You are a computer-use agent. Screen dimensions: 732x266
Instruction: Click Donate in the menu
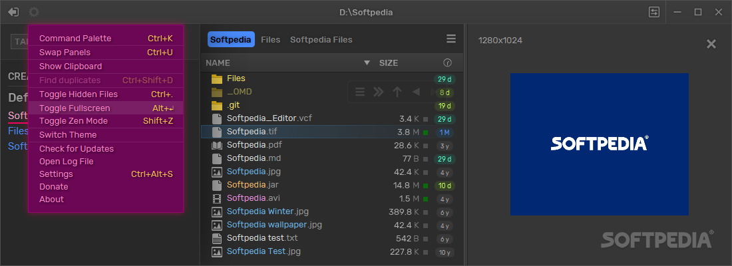click(106, 187)
